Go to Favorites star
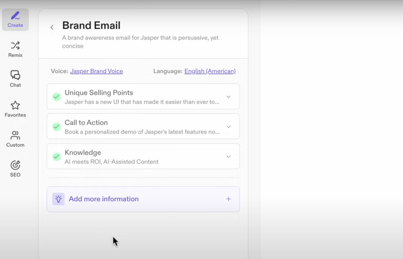This screenshot has width=403, height=259. [15, 109]
